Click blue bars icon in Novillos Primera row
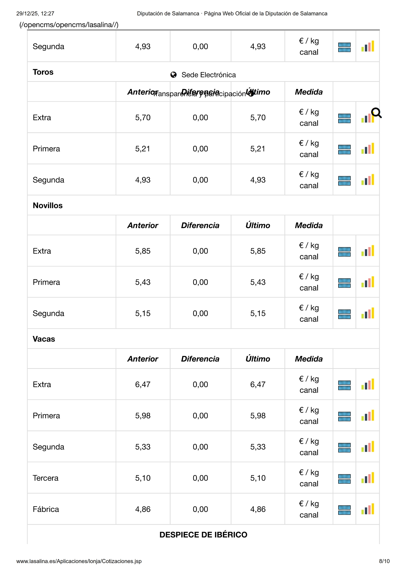The image size is (406, 574). [344, 283]
